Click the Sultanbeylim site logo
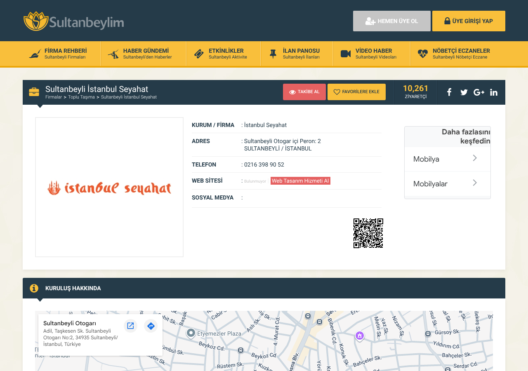 tap(73, 21)
